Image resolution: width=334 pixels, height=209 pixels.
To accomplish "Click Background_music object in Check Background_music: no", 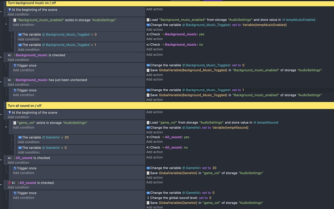I will click(x=181, y=45).
